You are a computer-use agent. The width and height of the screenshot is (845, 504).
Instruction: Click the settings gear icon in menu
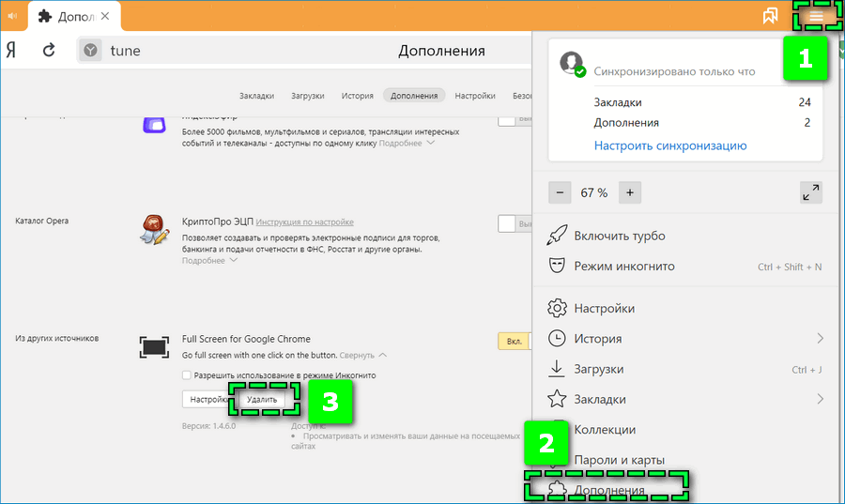[x=557, y=308]
